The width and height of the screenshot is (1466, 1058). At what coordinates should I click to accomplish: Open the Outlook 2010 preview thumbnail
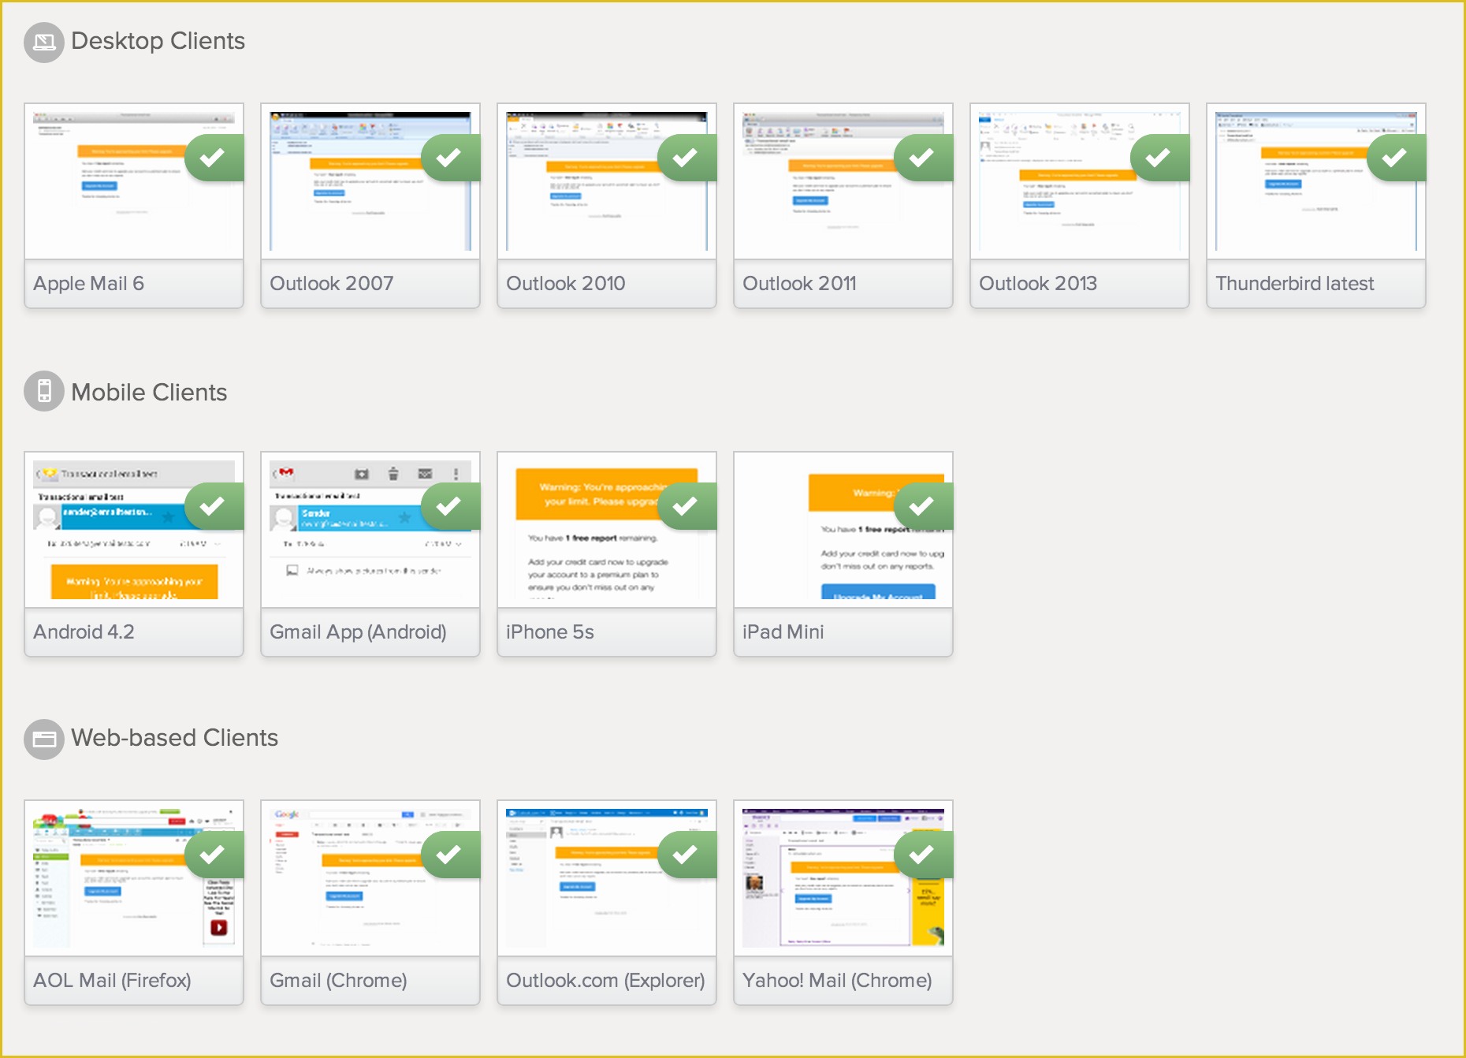tap(607, 181)
